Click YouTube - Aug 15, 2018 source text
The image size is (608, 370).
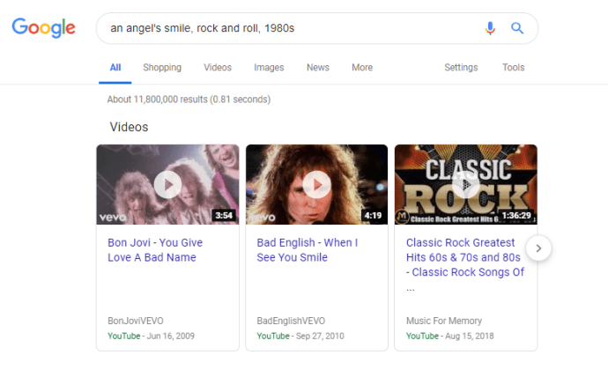pos(449,336)
